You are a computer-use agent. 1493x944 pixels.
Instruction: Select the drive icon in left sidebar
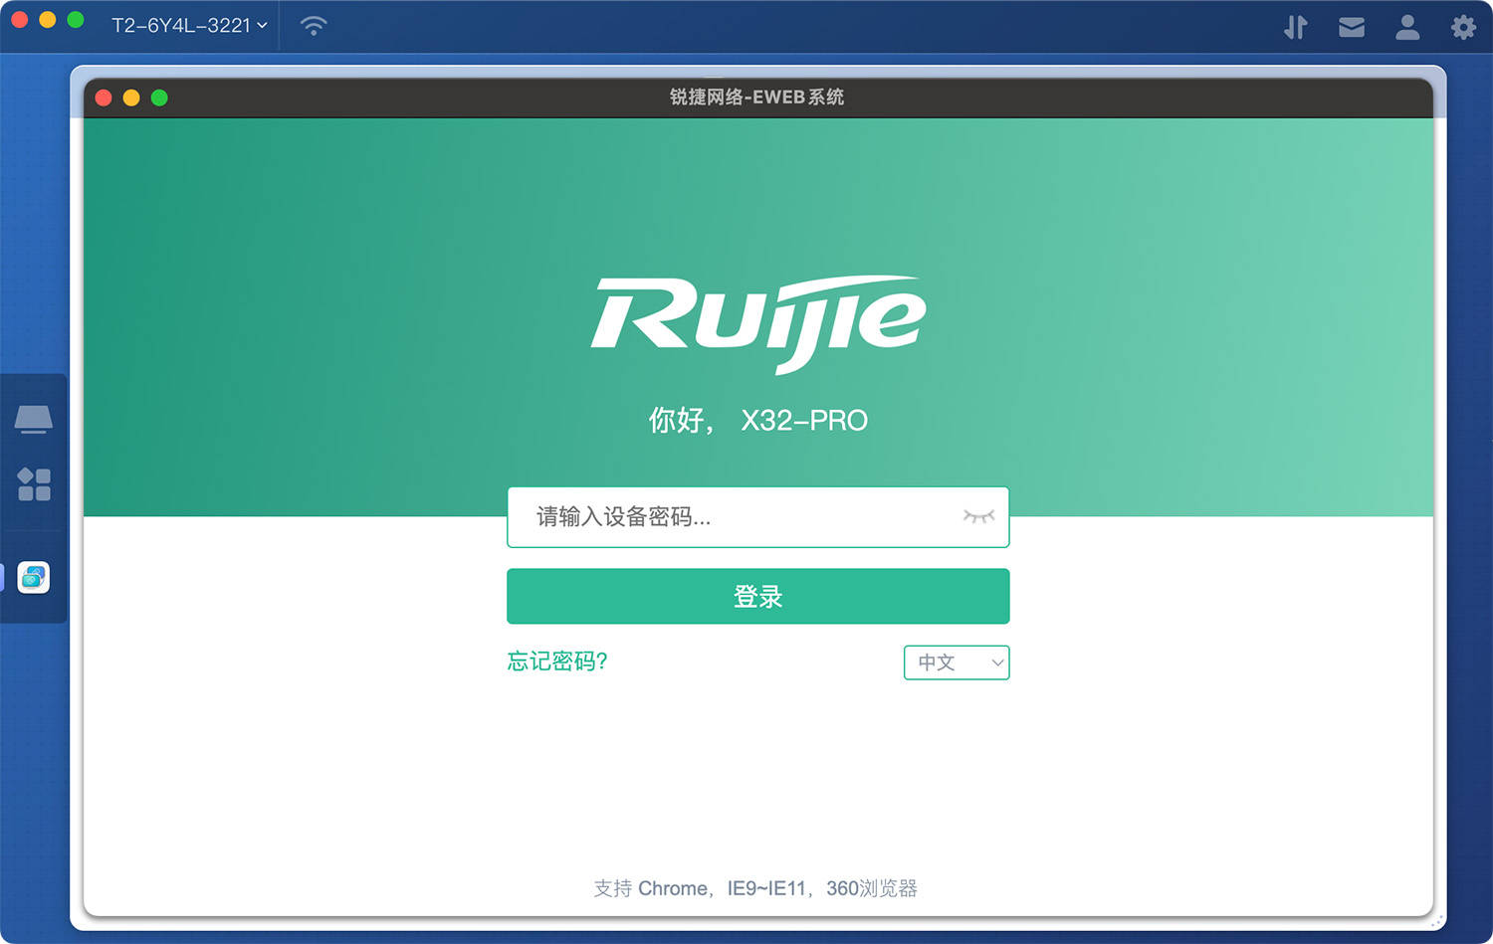(34, 419)
